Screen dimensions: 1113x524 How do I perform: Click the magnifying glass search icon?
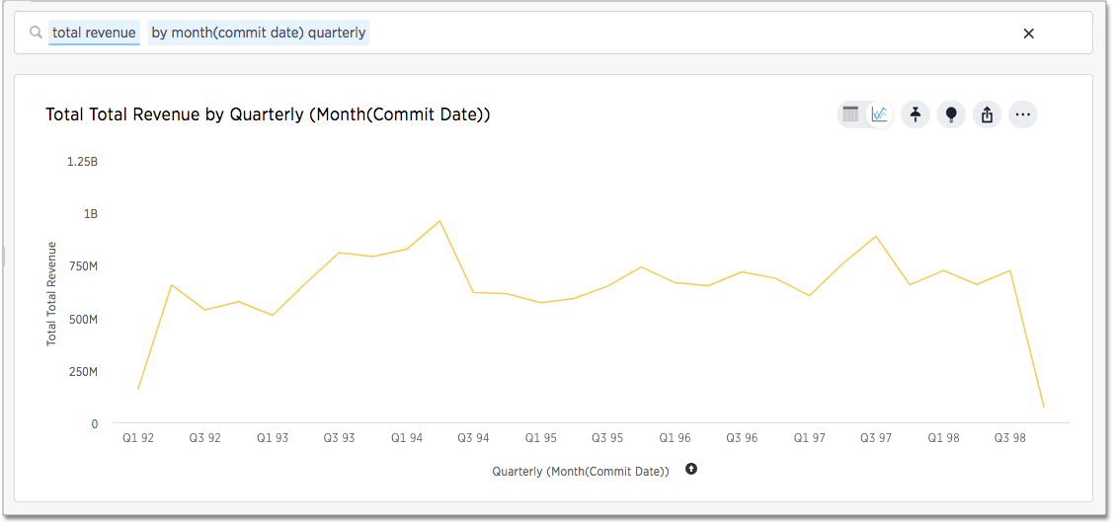pyautogui.click(x=37, y=33)
